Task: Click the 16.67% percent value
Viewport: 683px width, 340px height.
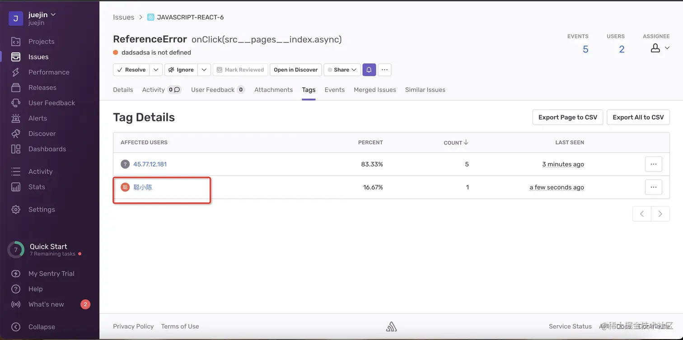Action: [373, 187]
